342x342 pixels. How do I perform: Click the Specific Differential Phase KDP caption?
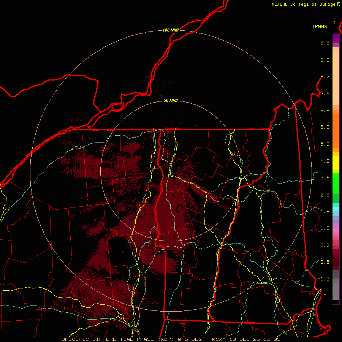[171, 339]
